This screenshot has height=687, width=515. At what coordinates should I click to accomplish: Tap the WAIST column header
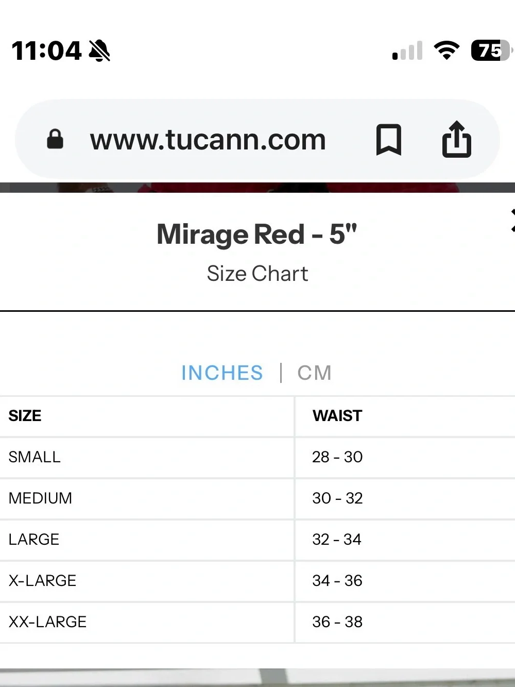337,416
